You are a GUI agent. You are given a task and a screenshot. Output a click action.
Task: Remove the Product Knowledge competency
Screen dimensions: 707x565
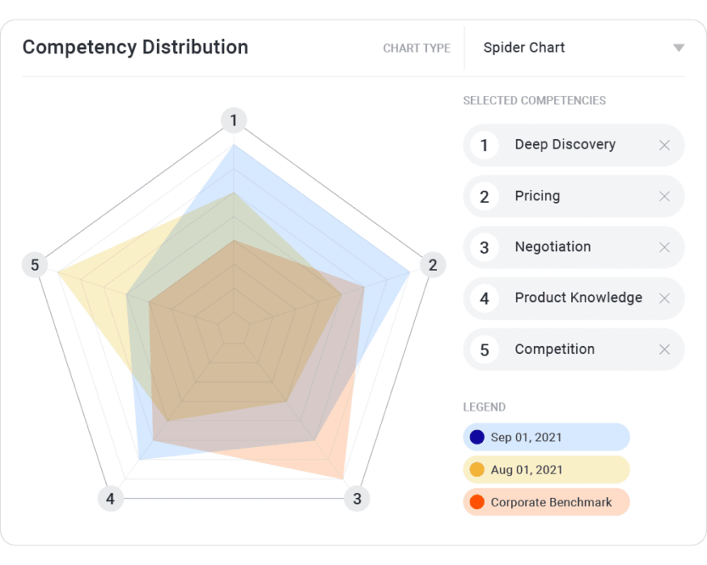point(665,299)
